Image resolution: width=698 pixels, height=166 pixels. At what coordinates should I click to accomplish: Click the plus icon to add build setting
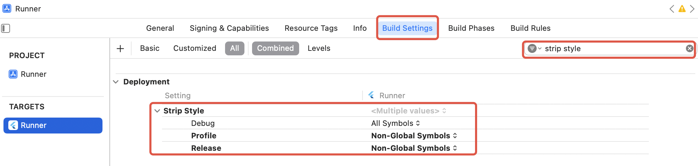point(120,49)
